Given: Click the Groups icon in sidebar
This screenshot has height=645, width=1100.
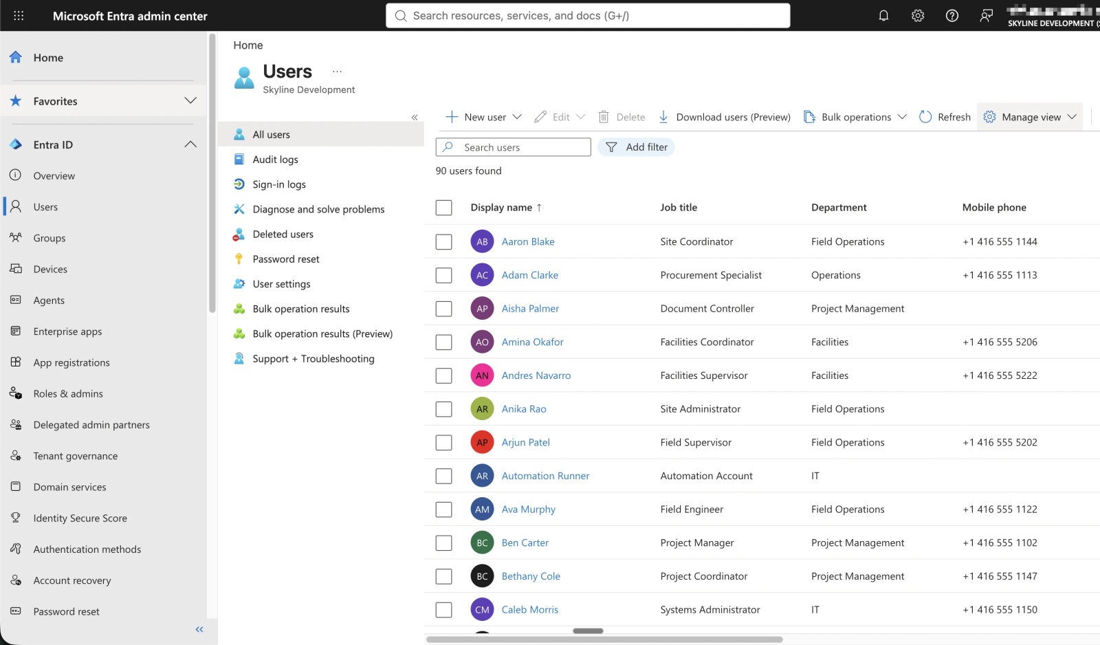Looking at the screenshot, I should (16, 238).
